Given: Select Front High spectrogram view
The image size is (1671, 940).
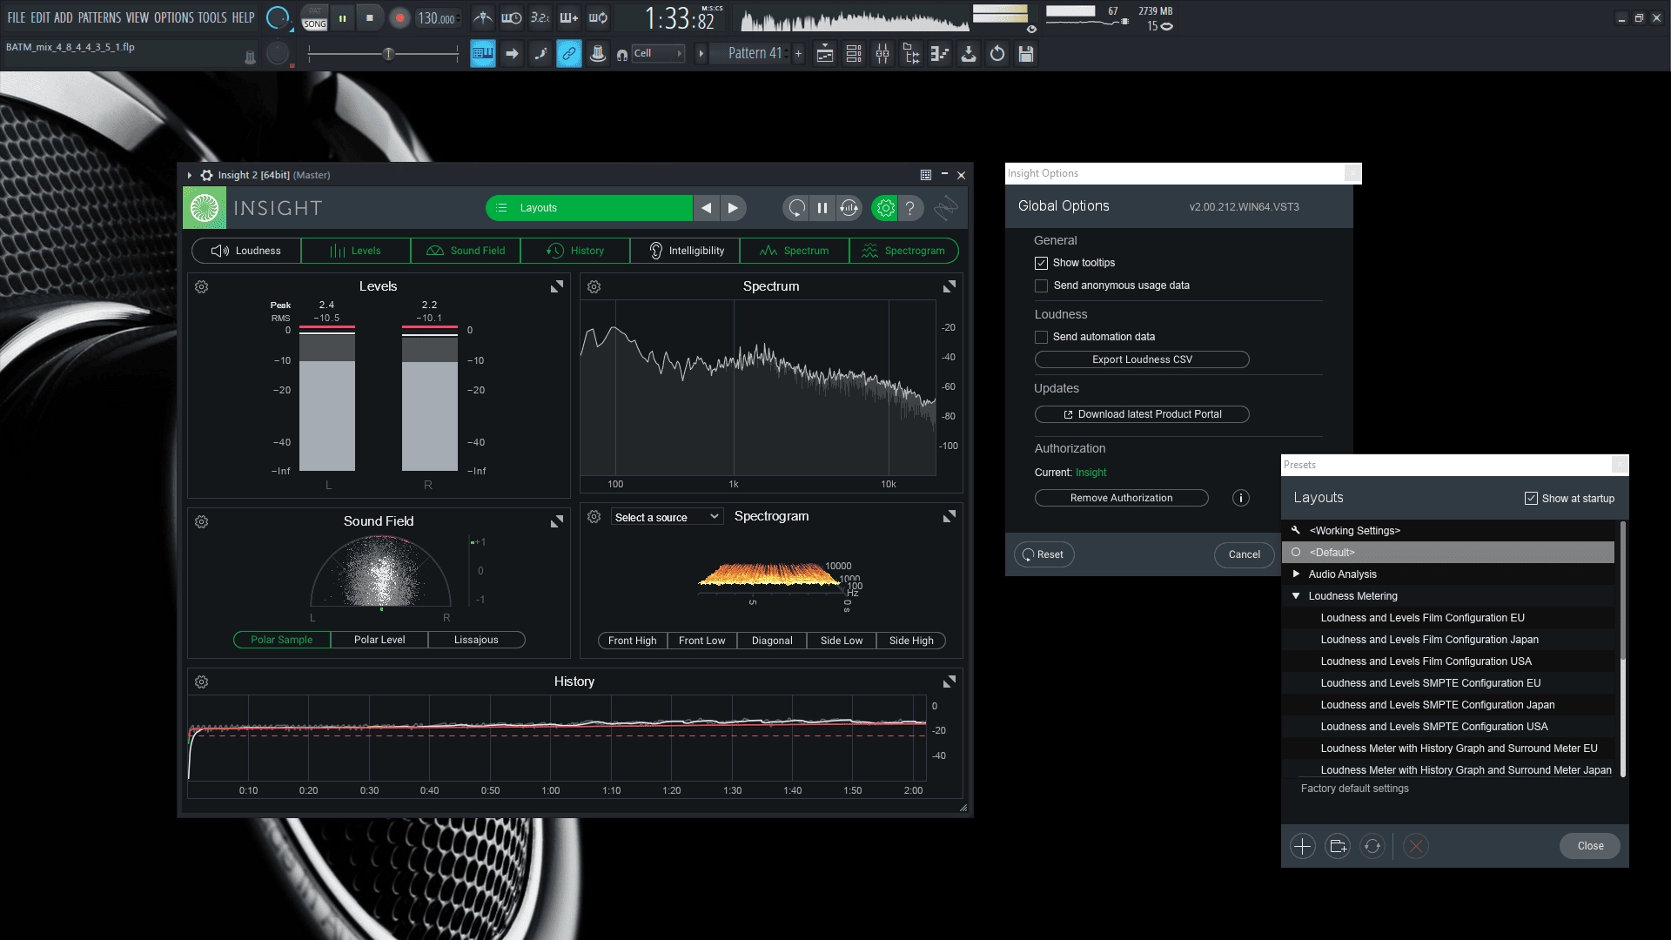Looking at the screenshot, I should click(633, 641).
